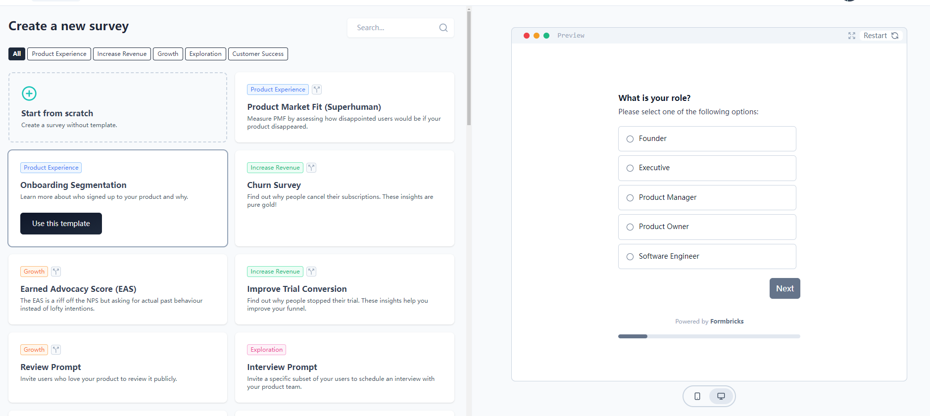Select the Founder radio option
The width and height of the screenshot is (930, 416).
[x=630, y=139]
